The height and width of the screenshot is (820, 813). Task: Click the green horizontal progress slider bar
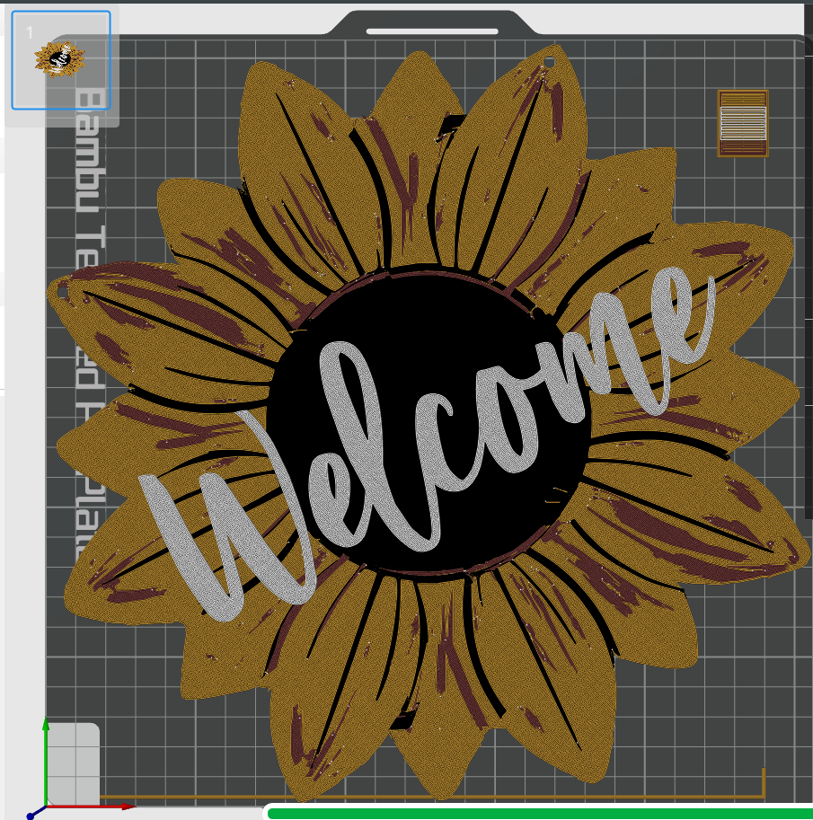tap(540, 813)
